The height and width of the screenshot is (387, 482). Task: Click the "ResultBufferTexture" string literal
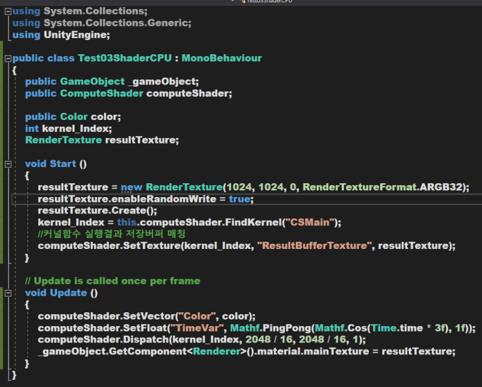click(315, 245)
